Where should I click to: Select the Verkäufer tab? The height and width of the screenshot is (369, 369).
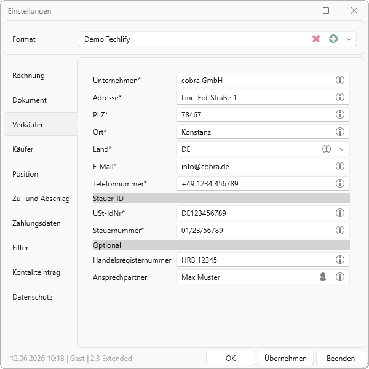[x=41, y=124]
